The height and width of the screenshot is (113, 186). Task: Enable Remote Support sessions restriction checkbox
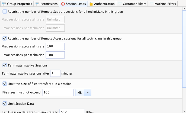[5, 12]
